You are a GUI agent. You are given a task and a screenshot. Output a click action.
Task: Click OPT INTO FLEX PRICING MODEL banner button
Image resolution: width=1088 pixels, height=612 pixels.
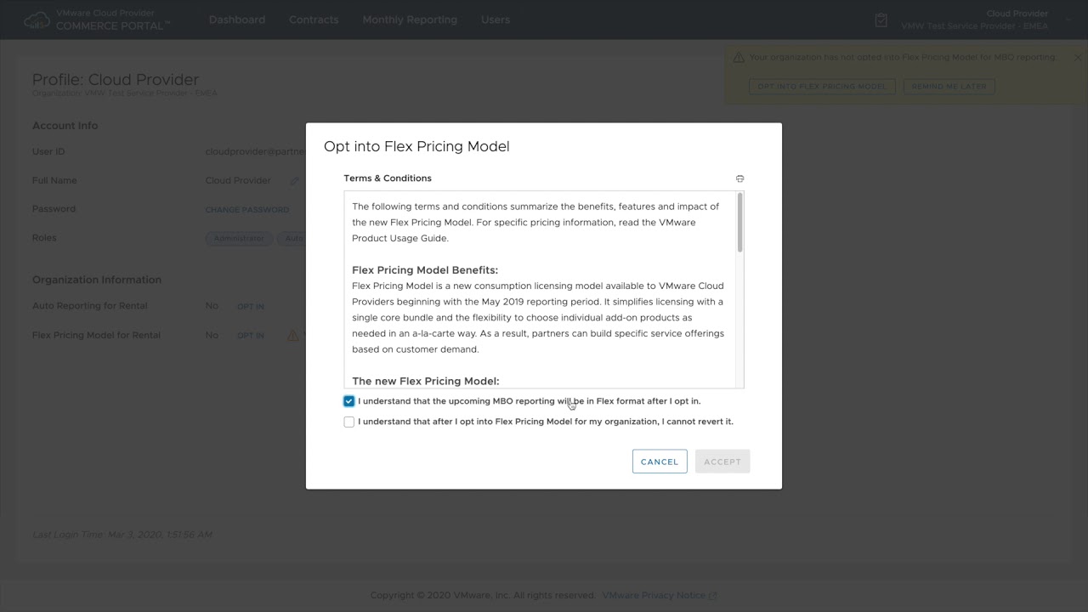[x=822, y=86]
